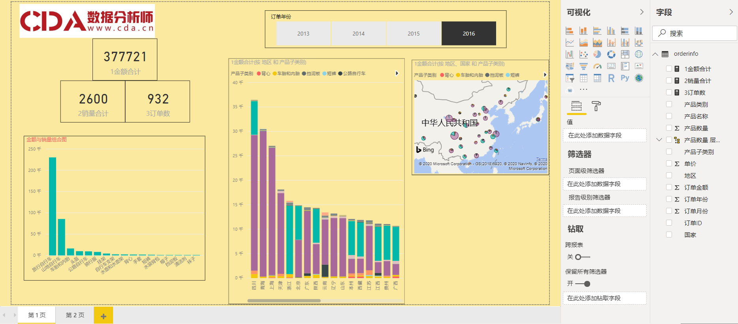Expand the 产品数量 层 hierarchy
Screen dimensions: 738x324
659,140
